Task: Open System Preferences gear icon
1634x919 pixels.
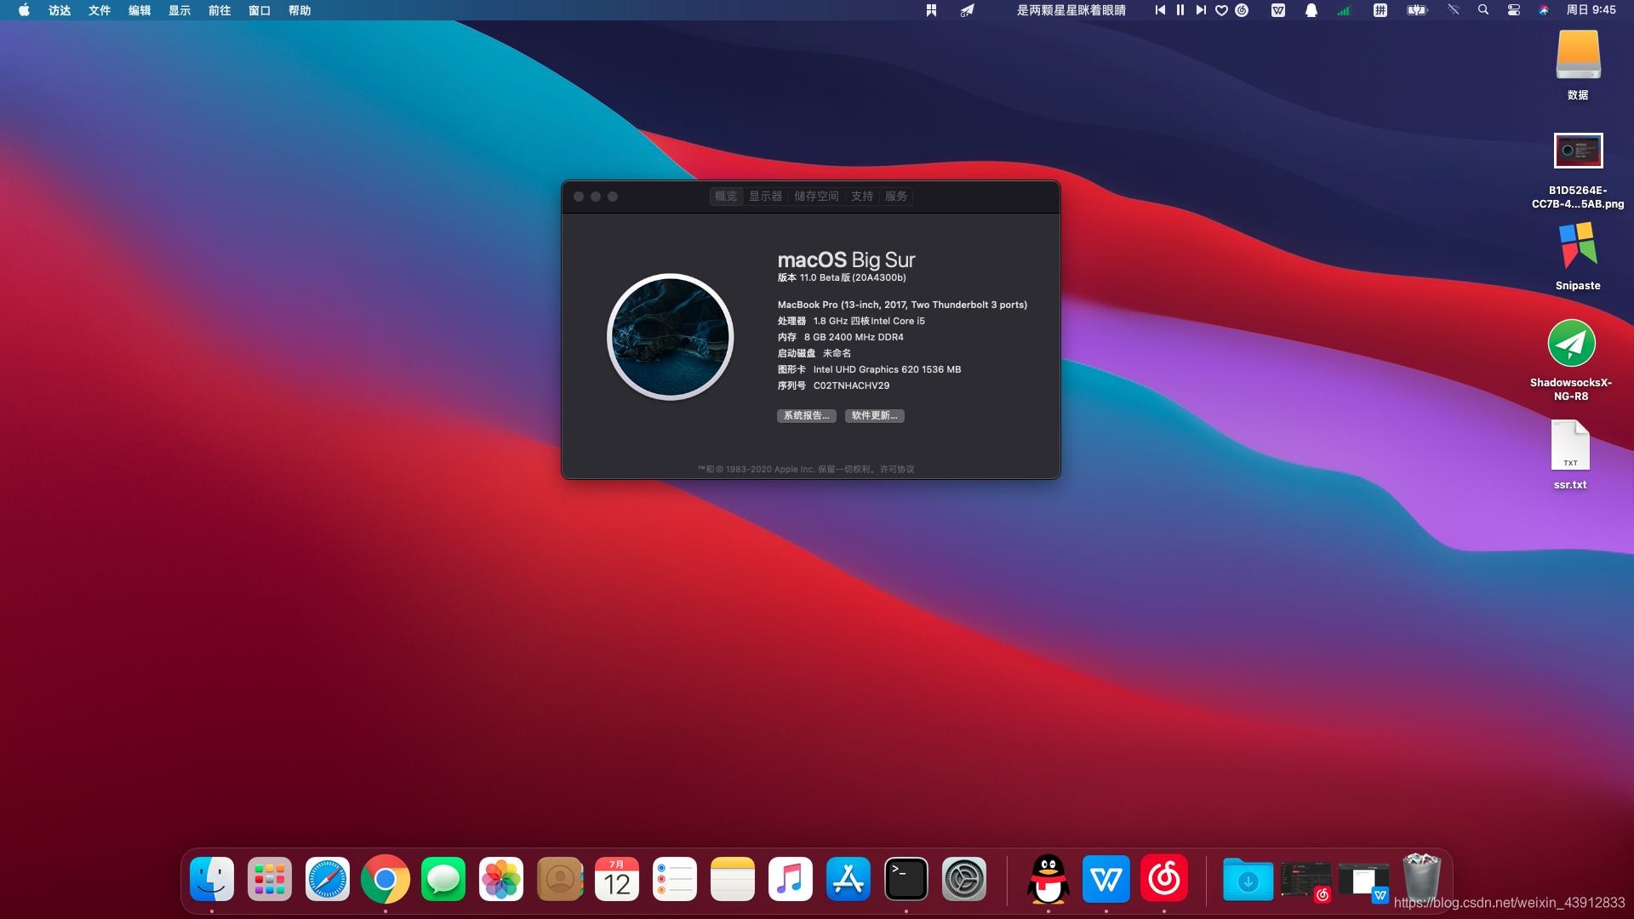Action: click(x=964, y=879)
